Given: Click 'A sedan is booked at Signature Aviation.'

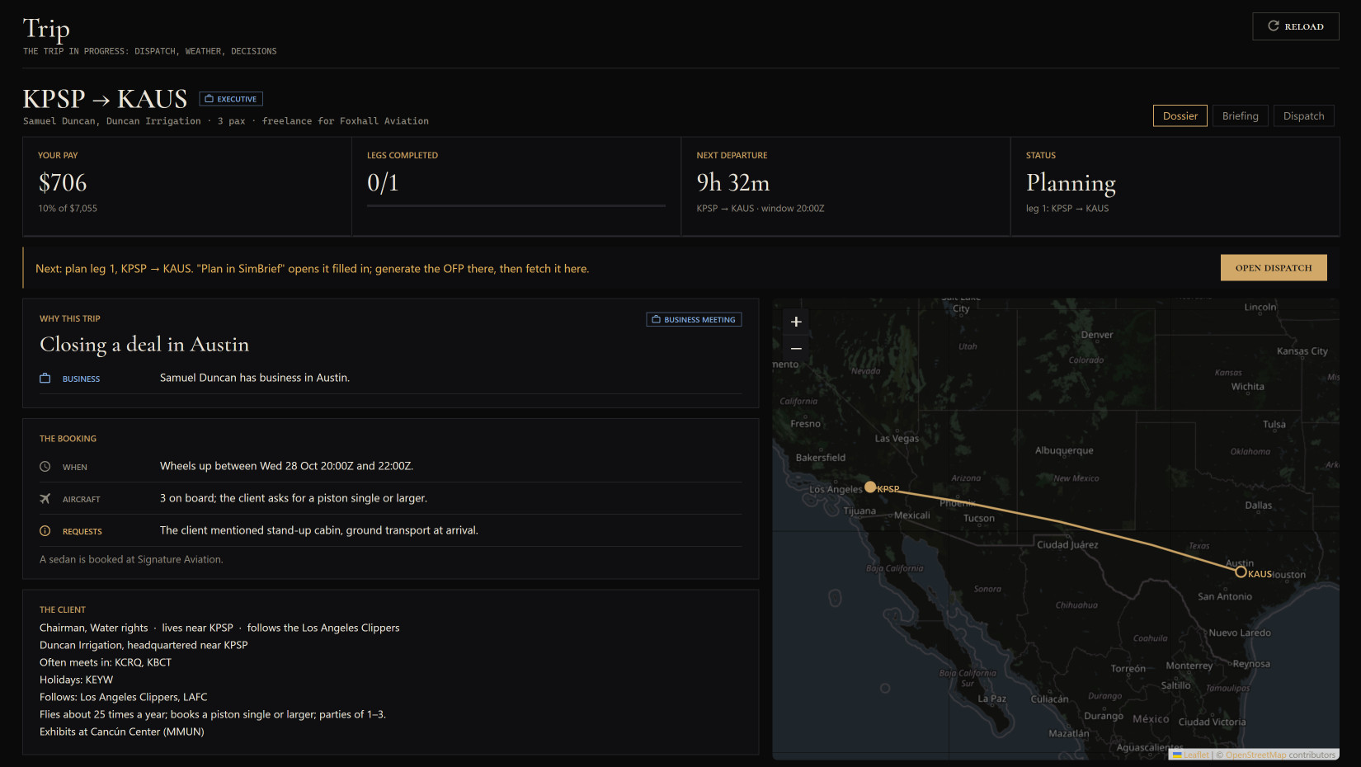Looking at the screenshot, I should point(131,559).
